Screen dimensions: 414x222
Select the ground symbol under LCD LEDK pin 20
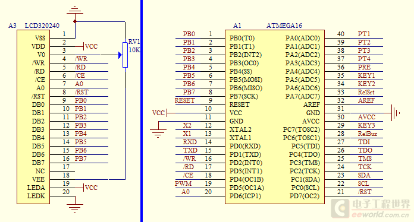point(75,208)
